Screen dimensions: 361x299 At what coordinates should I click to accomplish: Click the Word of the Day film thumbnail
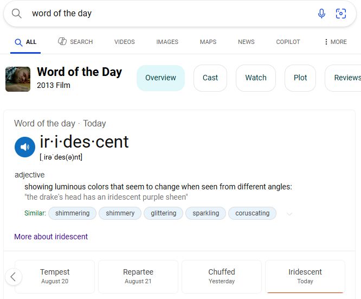(x=18, y=78)
